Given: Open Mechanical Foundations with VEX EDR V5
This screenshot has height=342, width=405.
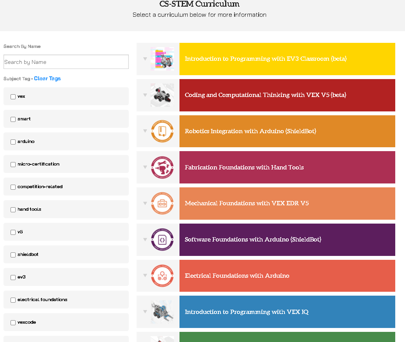Looking at the screenshot, I should (x=287, y=203).
